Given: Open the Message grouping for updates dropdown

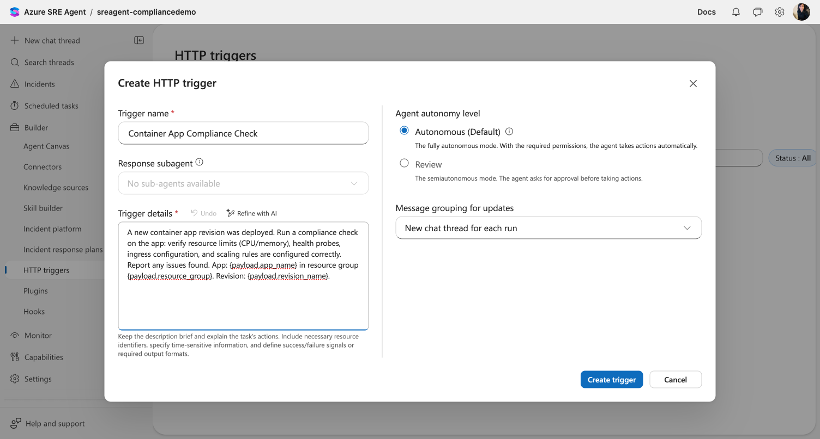Looking at the screenshot, I should coord(548,228).
